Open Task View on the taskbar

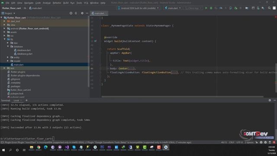pos(24,150)
